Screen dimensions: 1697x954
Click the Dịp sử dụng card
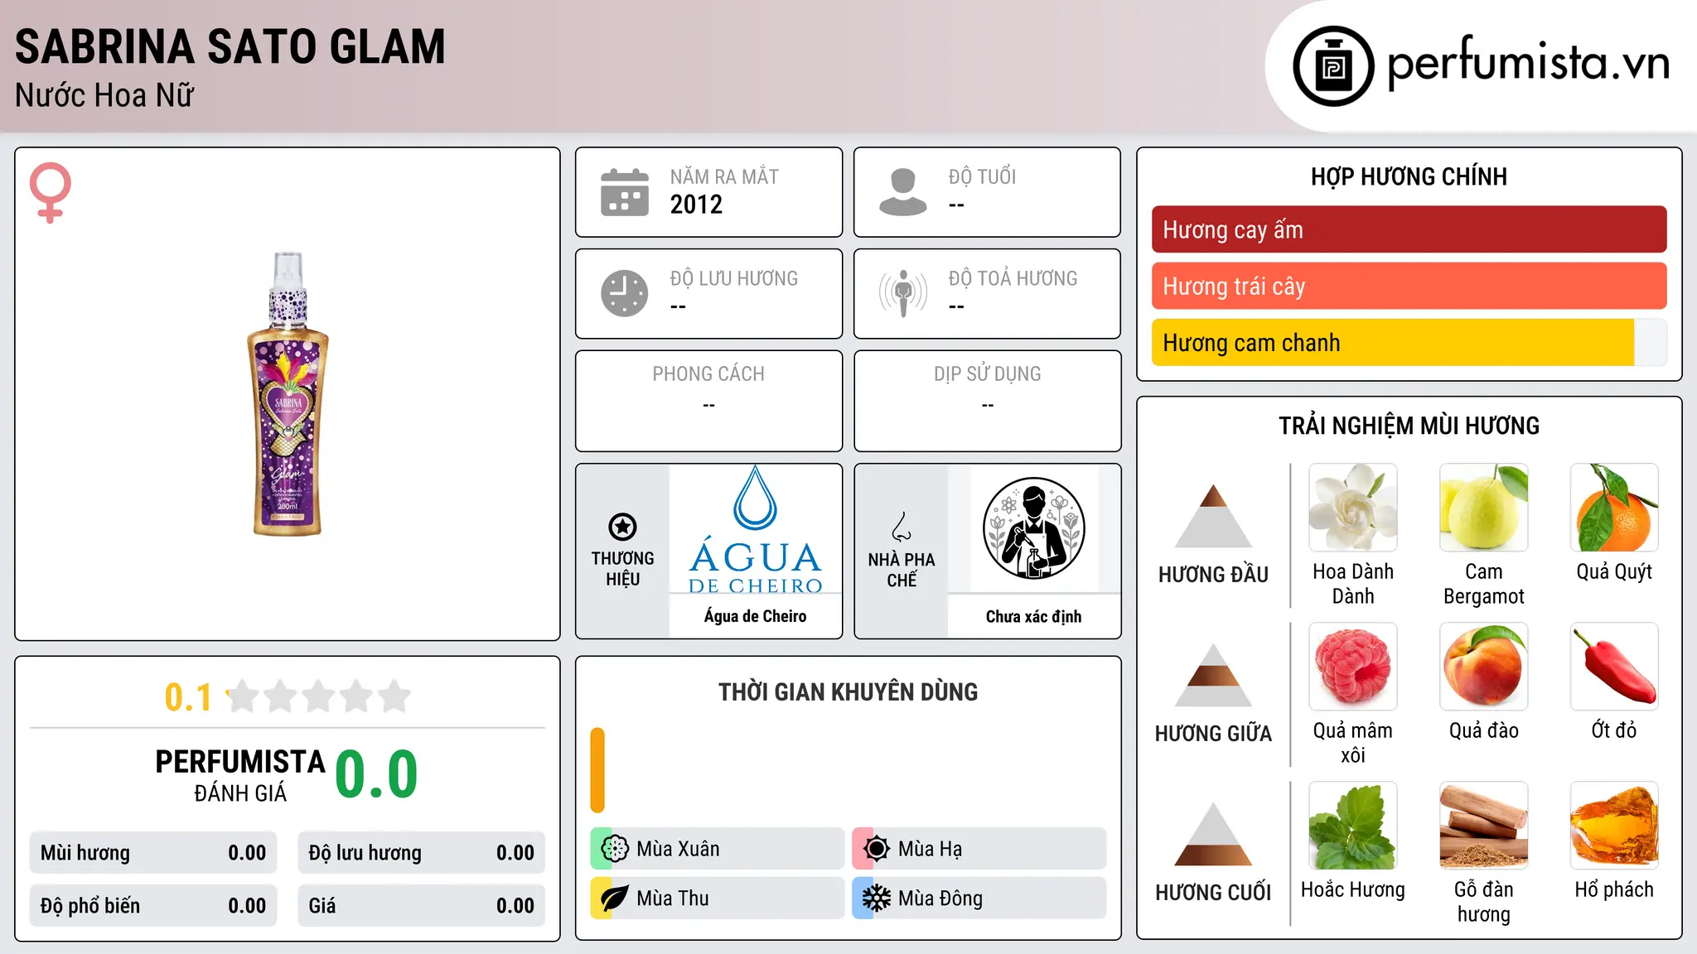[x=987, y=401]
